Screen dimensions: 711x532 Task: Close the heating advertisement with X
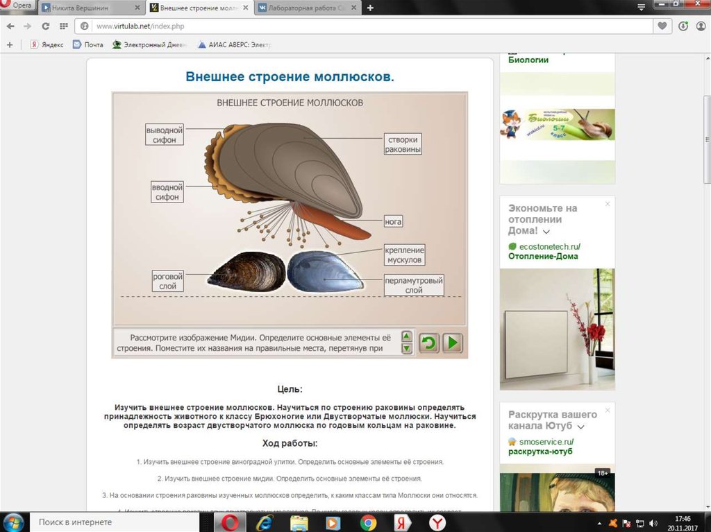tap(608, 204)
